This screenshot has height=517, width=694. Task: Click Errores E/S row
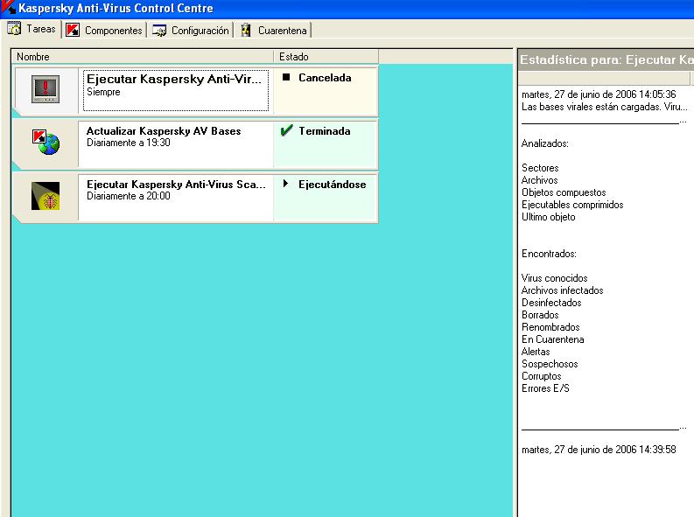[545, 388]
